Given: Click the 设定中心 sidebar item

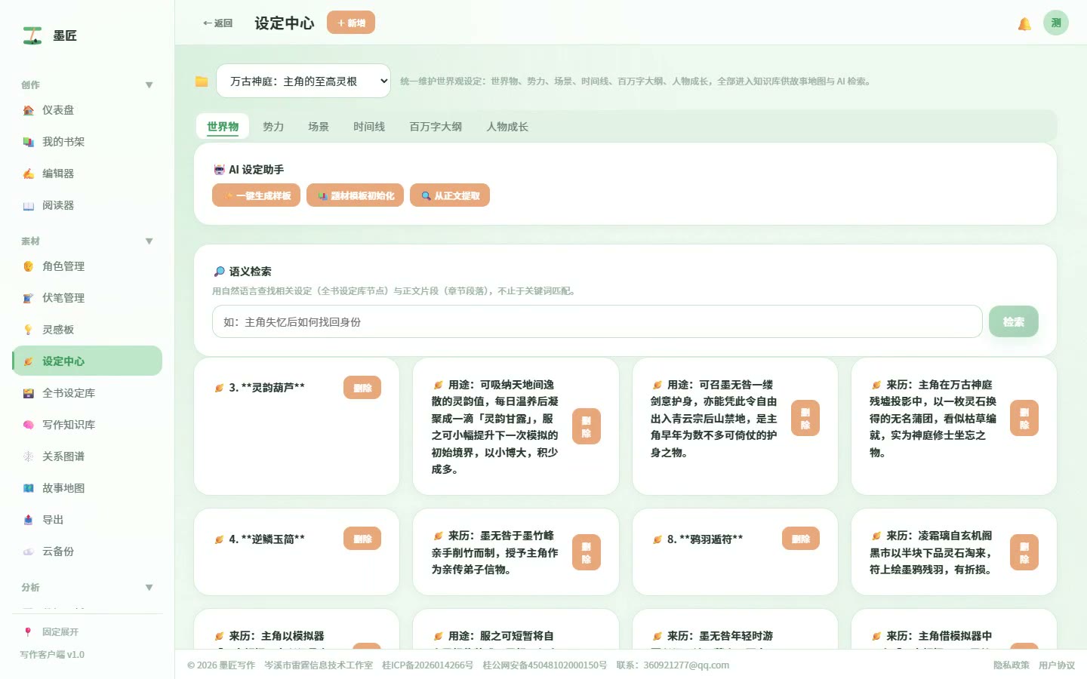Looking at the screenshot, I should [x=88, y=361].
